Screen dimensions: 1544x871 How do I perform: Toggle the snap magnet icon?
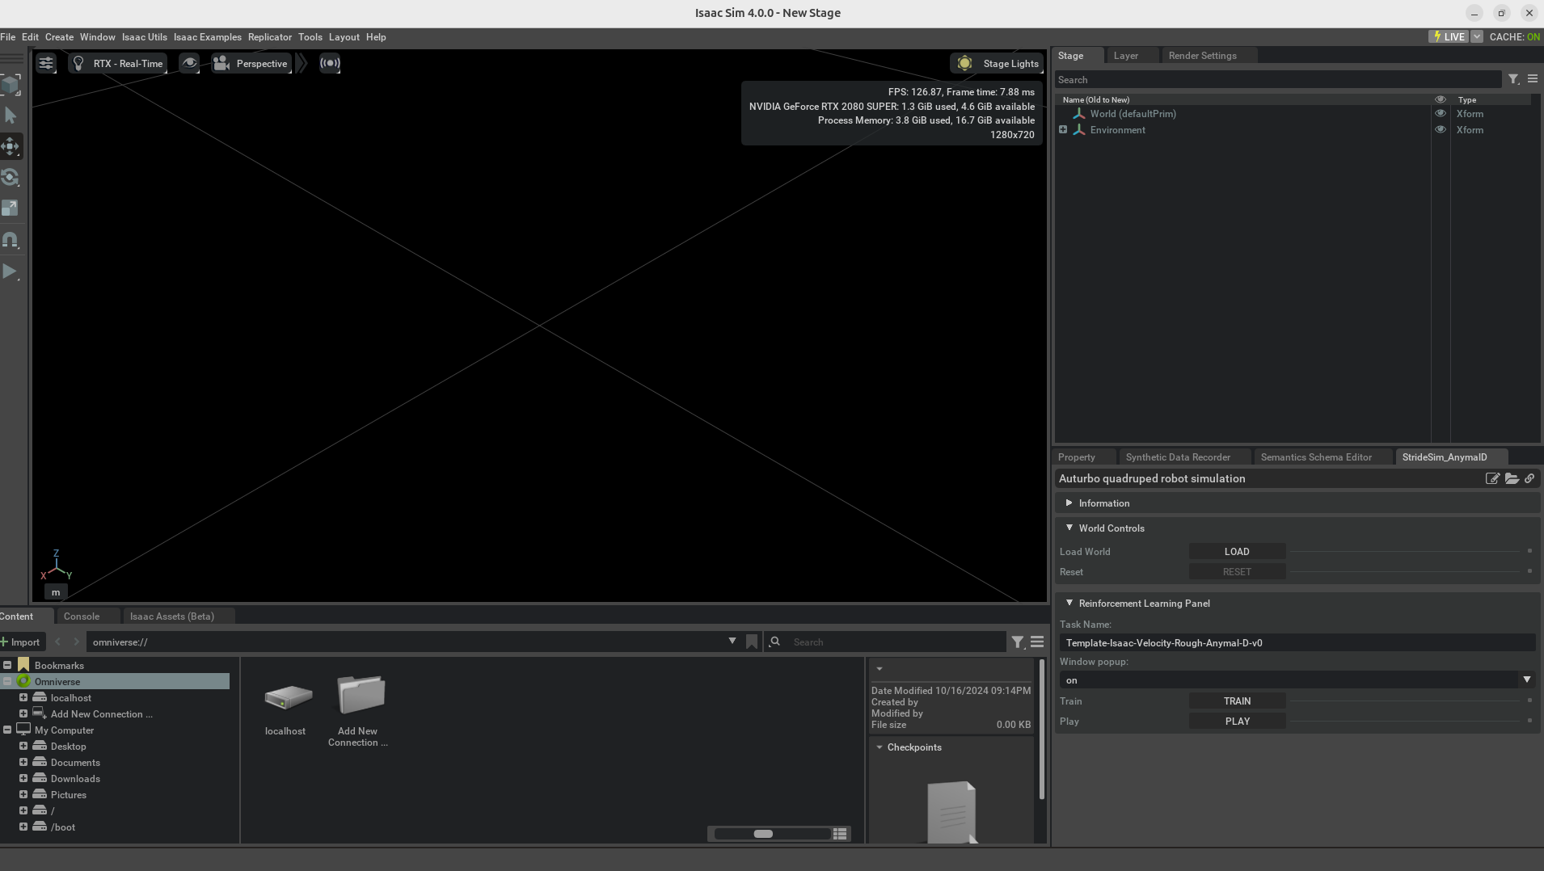(x=11, y=240)
